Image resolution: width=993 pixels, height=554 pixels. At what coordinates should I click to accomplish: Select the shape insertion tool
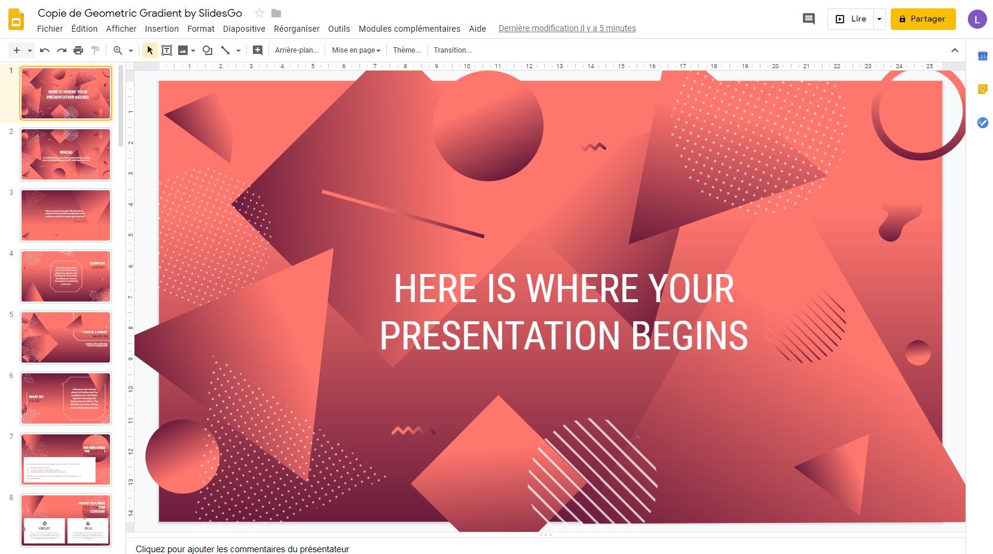click(207, 50)
